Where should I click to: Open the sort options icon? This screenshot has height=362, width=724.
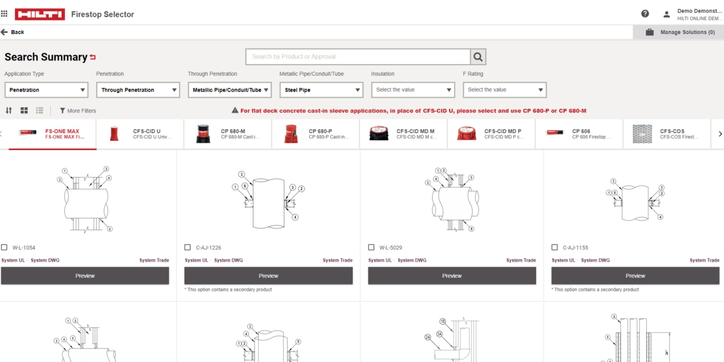click(x=8, y=110)
